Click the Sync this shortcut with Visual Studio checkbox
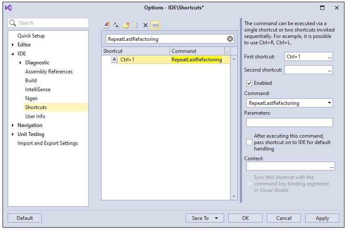Viewport: 347px width, 231px height. tap(249, 184)
